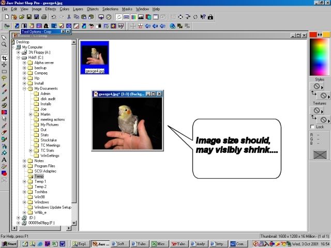
Task: Click the Windows Start button
Action: click(x=9, y=243)
